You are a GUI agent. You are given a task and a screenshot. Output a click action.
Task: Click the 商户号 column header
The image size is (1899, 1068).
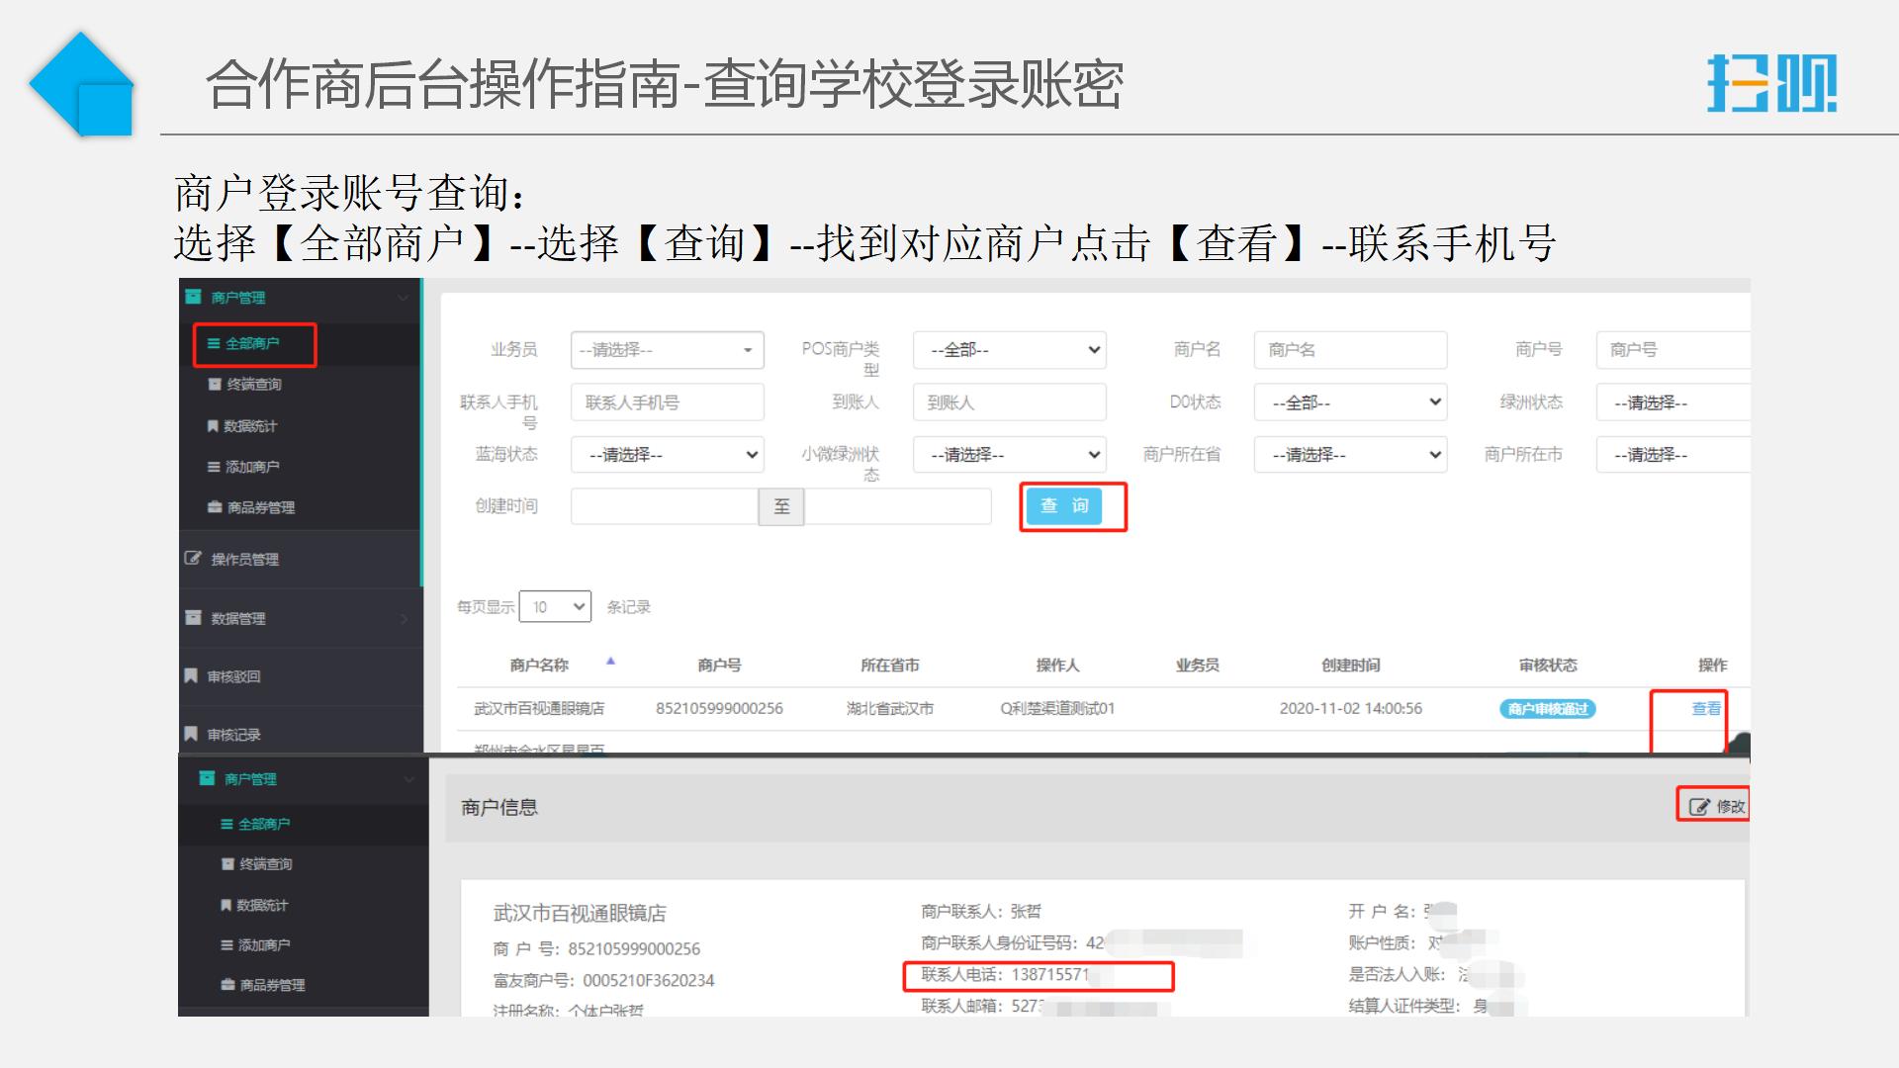pos(719,666)
